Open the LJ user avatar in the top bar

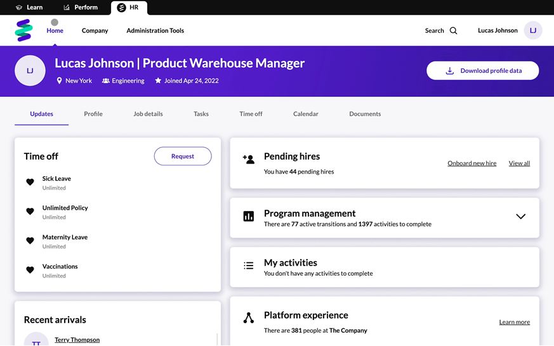click(532, 30)
